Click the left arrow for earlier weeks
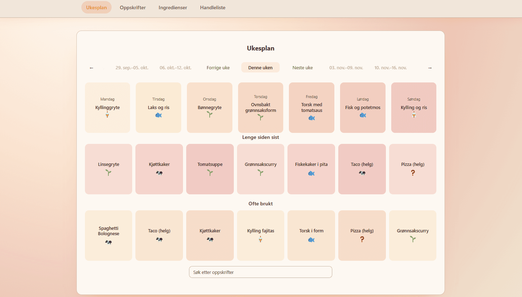522x297 pixels. click(x=91, y=67)
